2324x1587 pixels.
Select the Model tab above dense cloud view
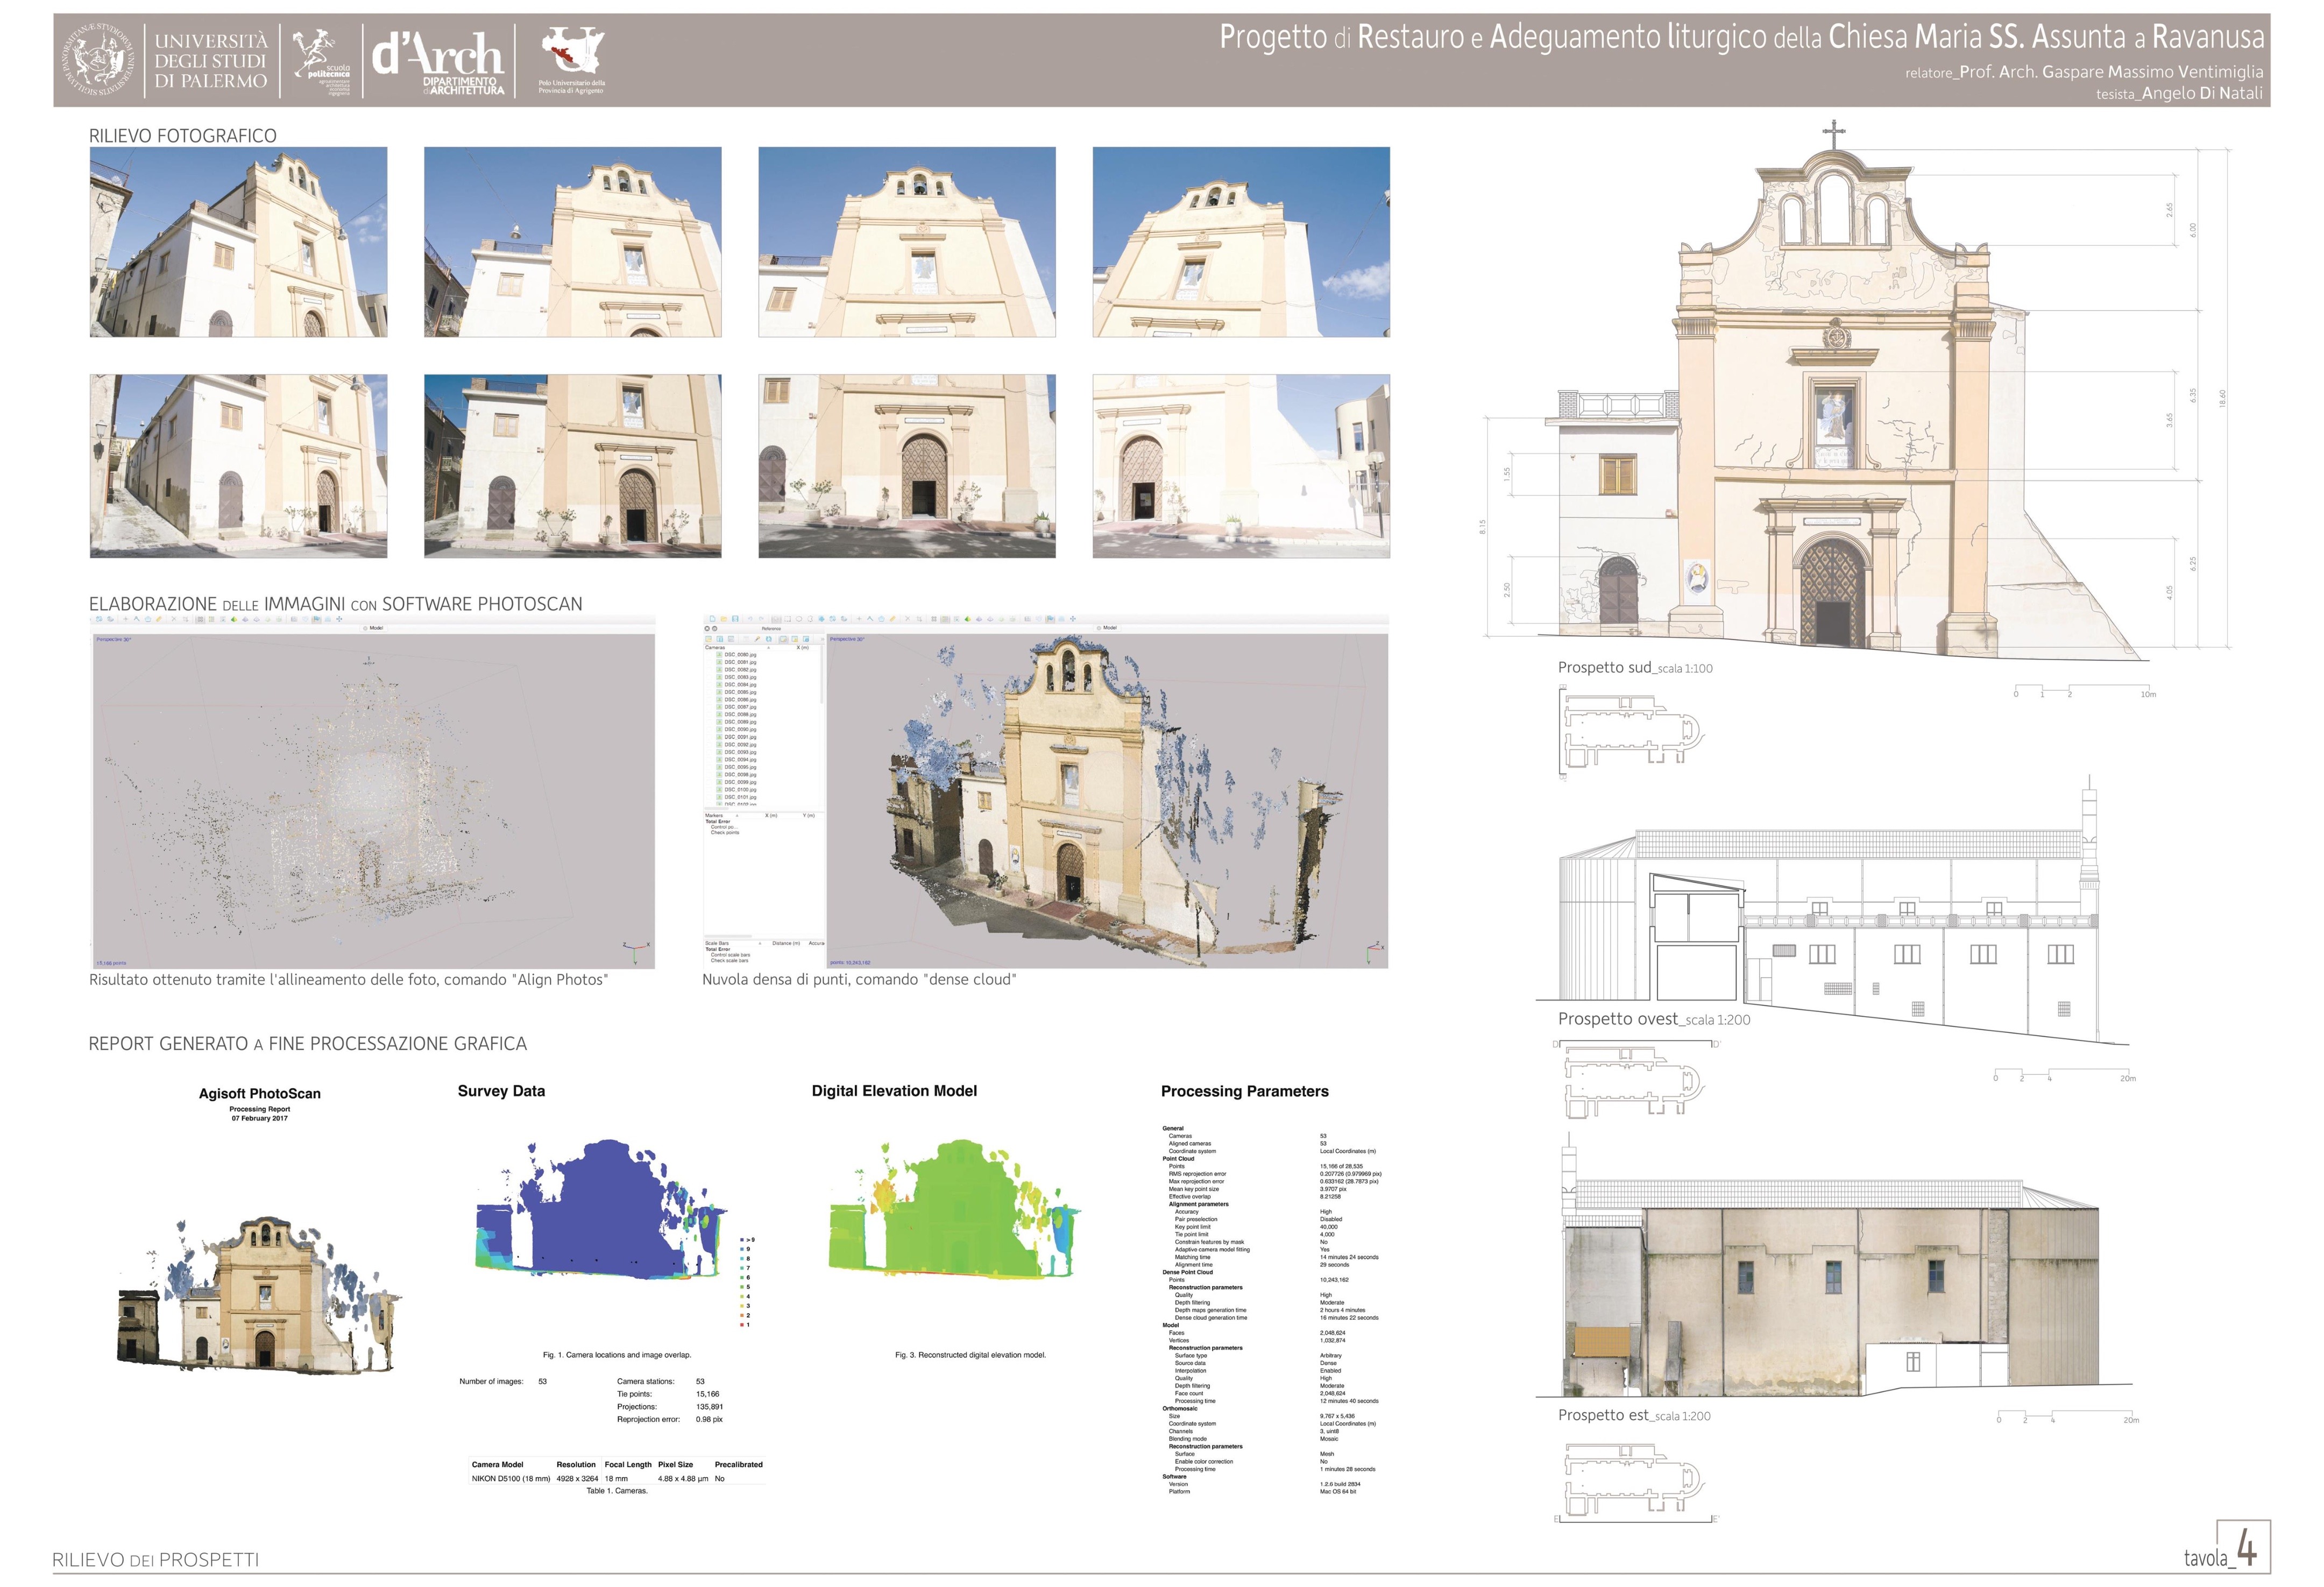pyautogui.click(x=1108, y=627)
